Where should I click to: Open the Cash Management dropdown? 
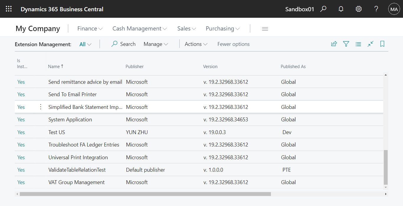[x=139, y=28]
